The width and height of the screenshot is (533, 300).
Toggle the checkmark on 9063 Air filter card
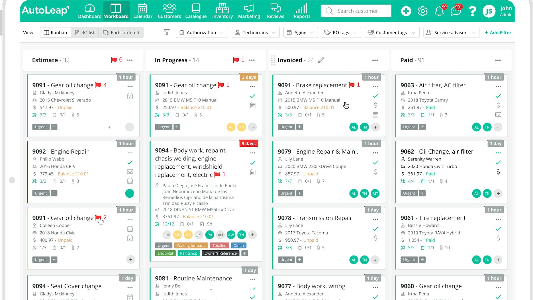[x=498, y=96]
